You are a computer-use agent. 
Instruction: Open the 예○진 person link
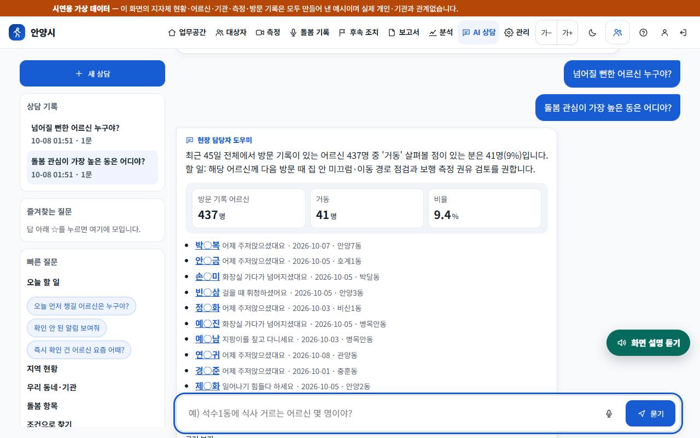[207, 324]
